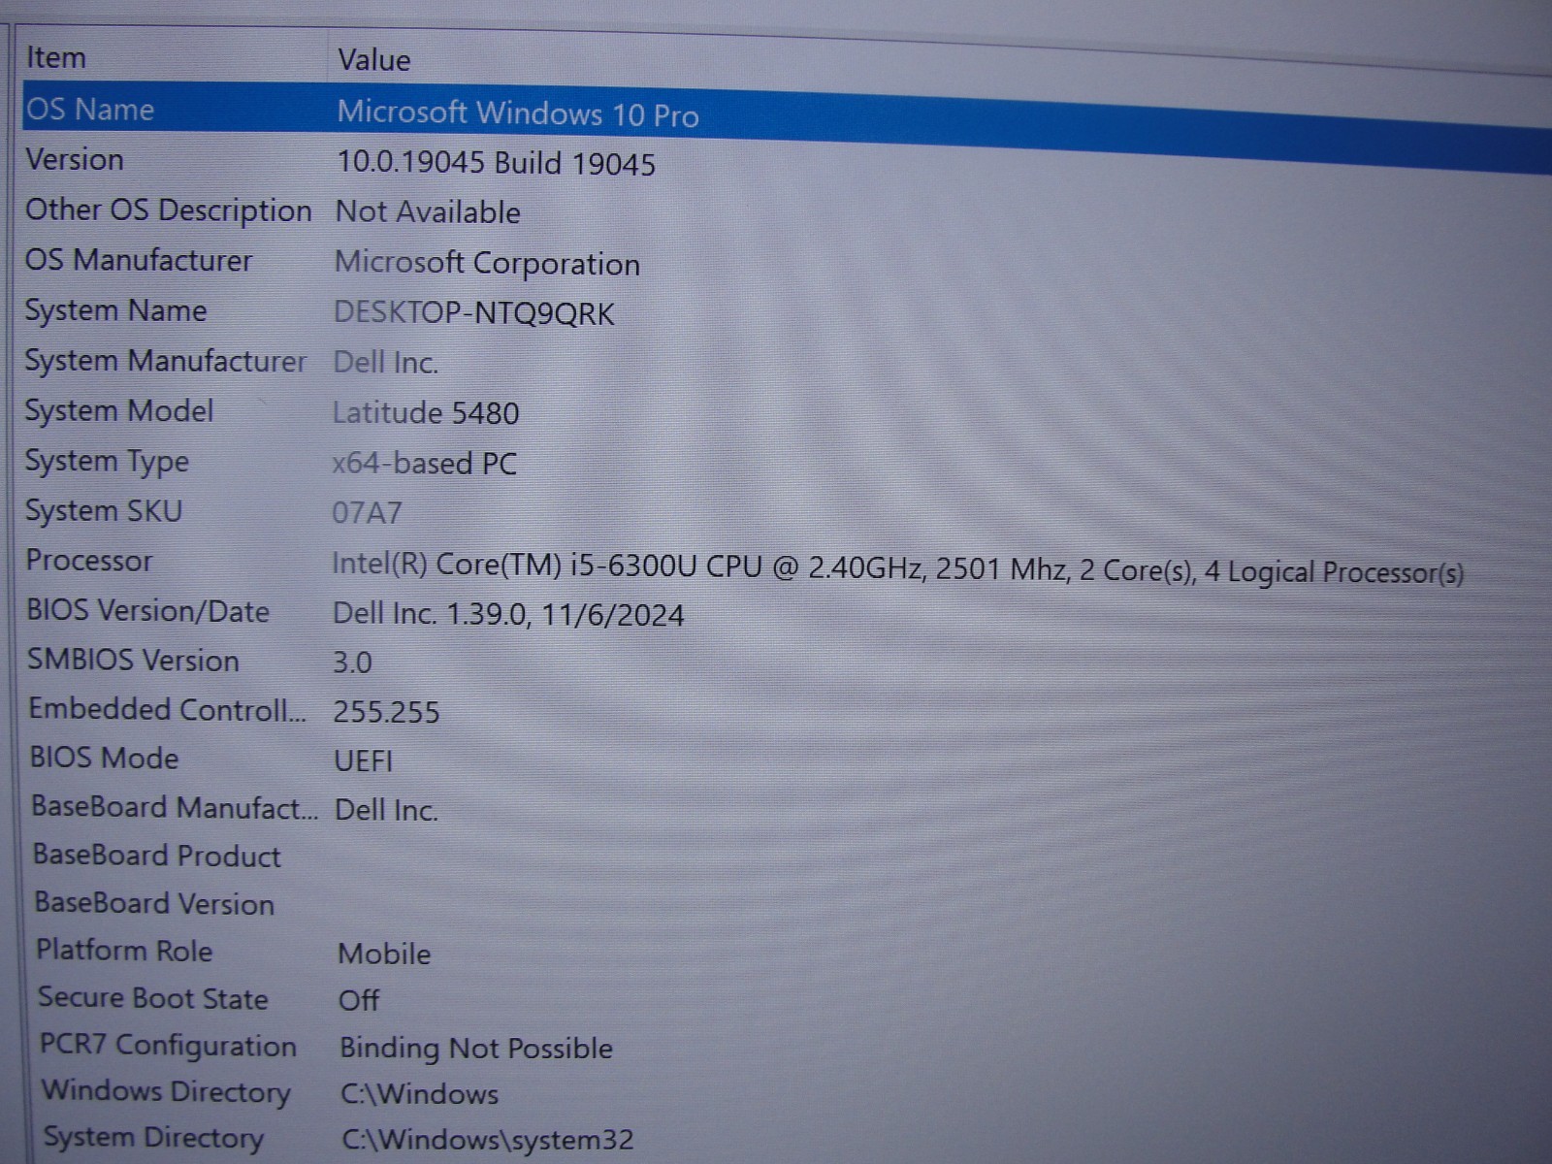The image size is (1552, 1164).
Task: Click the Value column header
Action: click(373, 61)
